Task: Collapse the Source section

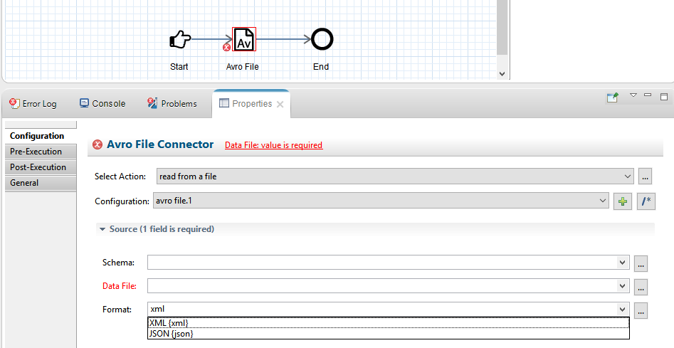Action: pos(102,229)
